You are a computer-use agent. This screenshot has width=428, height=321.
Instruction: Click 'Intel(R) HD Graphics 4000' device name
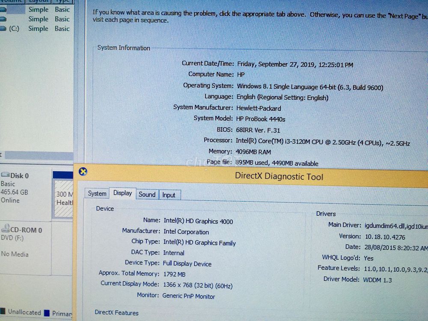(x=198, y=221)
